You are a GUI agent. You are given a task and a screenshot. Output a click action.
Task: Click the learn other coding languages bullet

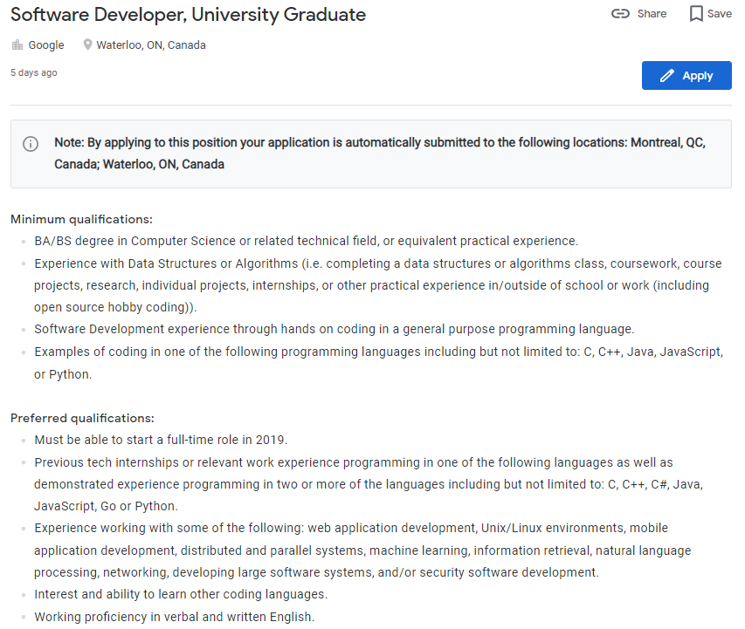[x=181, y=594]
